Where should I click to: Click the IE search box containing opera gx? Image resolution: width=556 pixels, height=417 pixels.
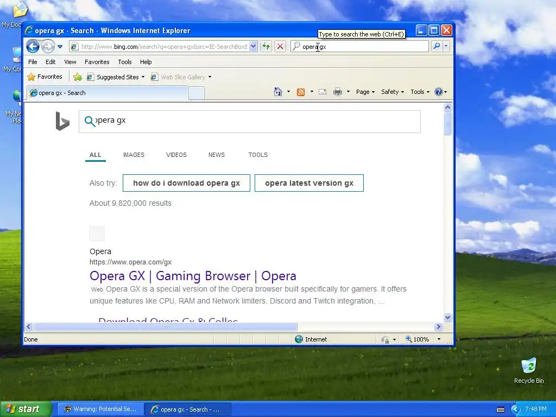coord(359,47)
